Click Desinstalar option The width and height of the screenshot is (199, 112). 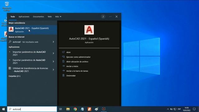coord(71,76)
